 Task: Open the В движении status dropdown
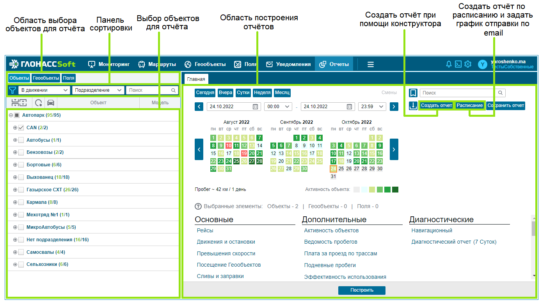44,90
